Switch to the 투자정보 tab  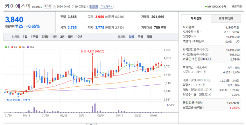point(196,18)
